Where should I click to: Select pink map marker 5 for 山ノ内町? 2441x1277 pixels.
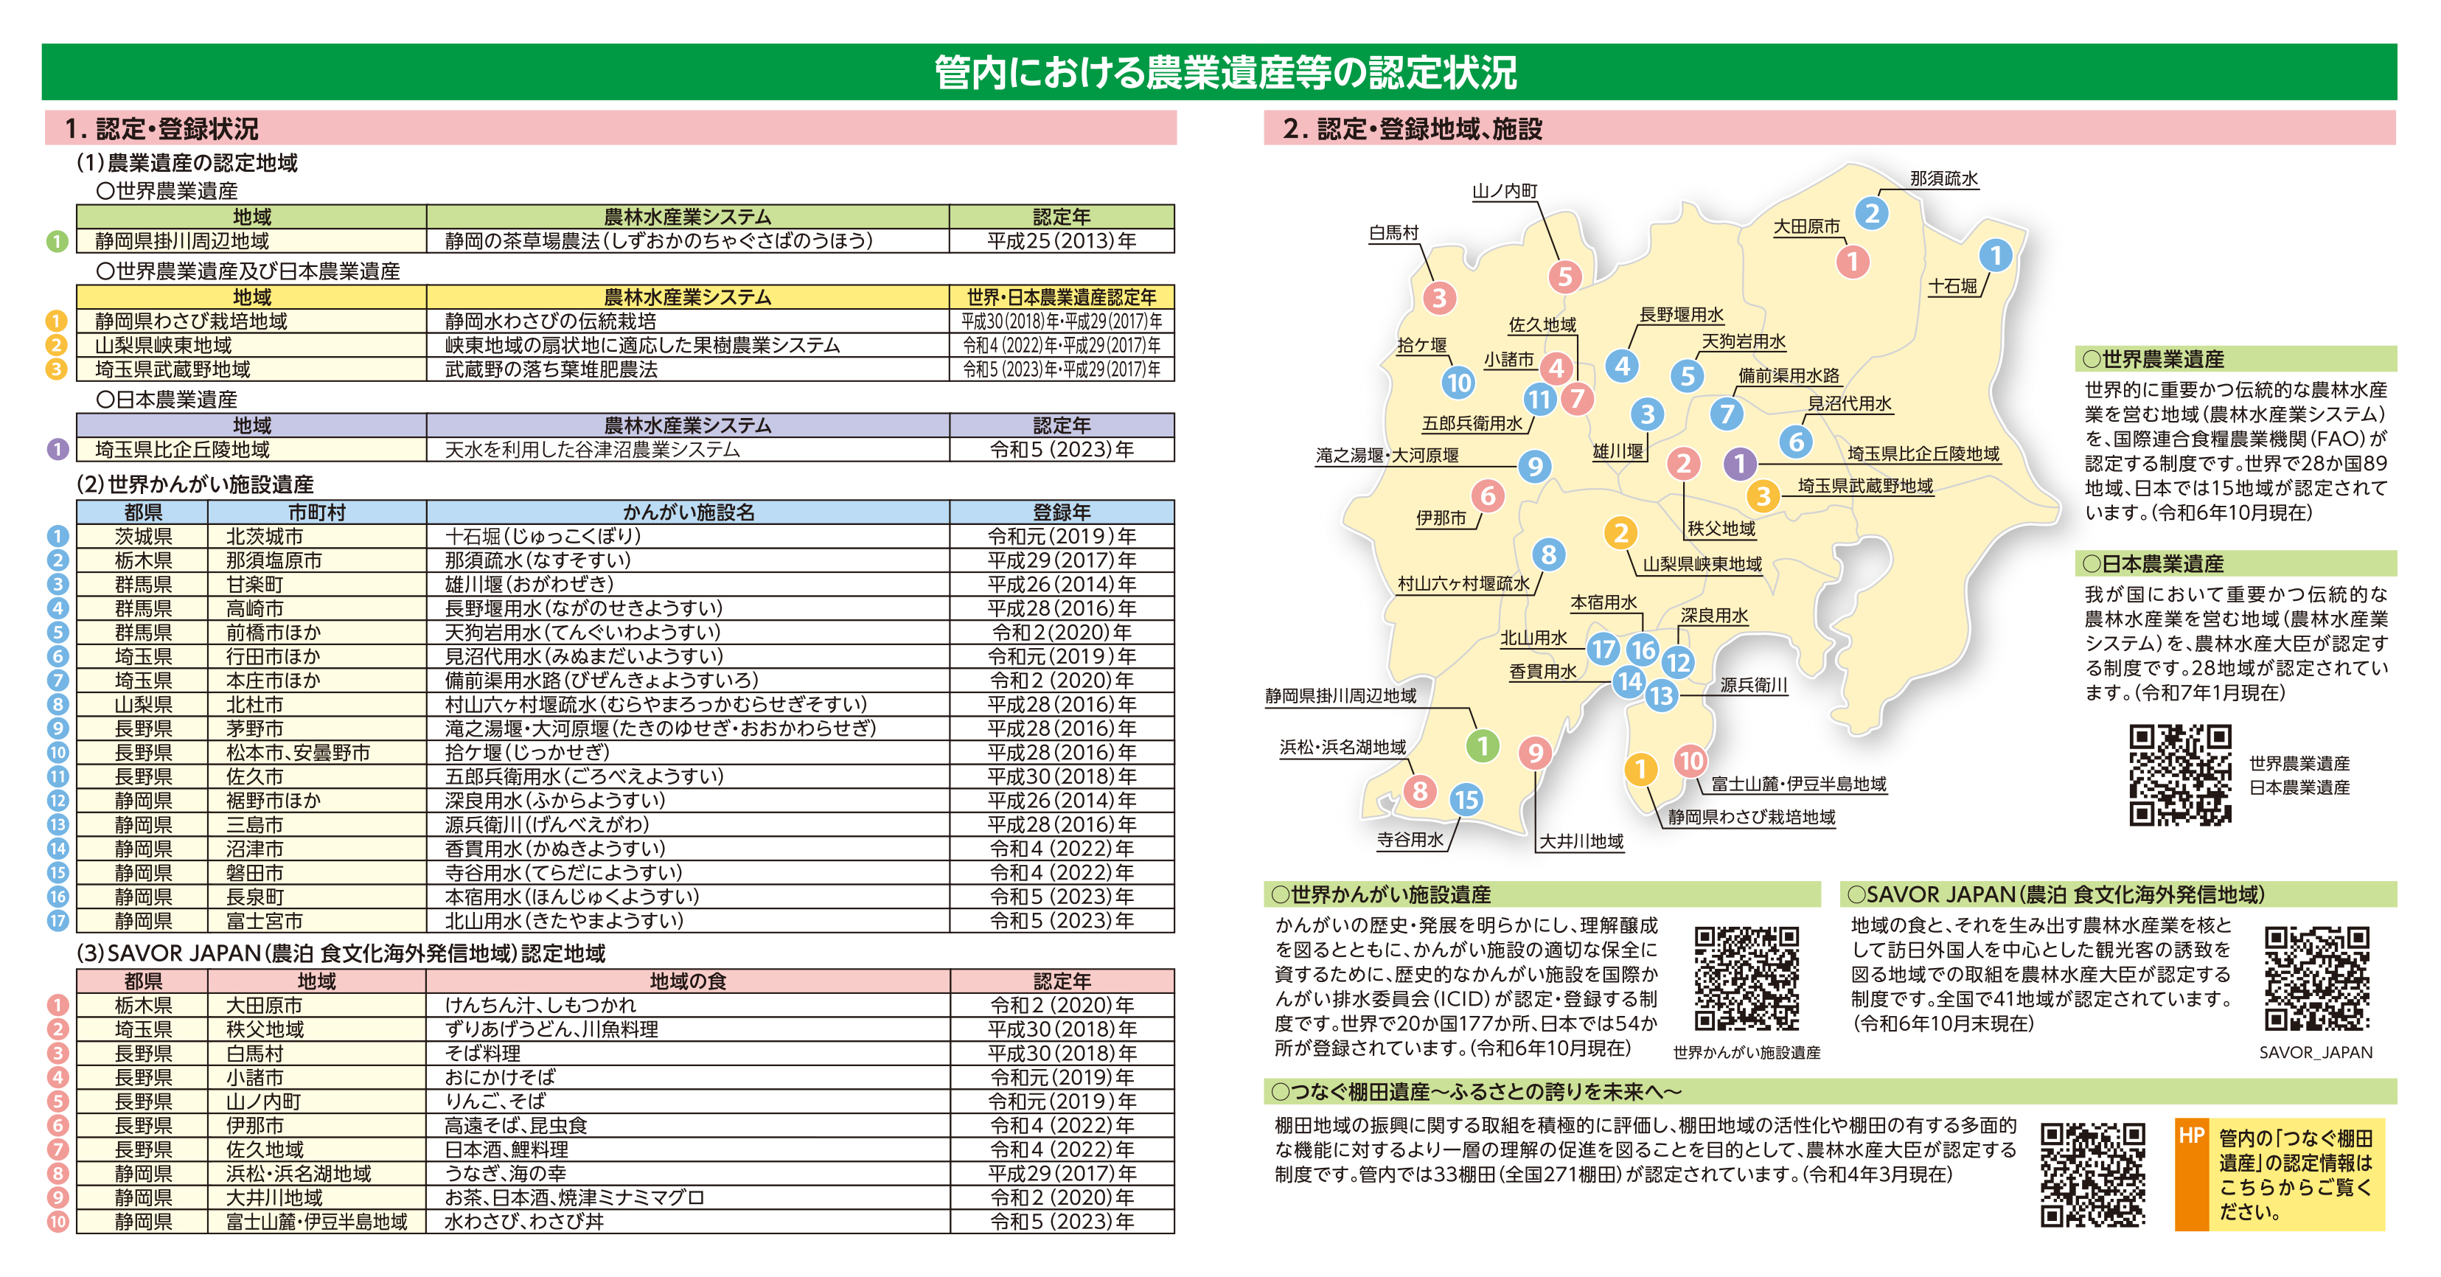pos(1564,276)
